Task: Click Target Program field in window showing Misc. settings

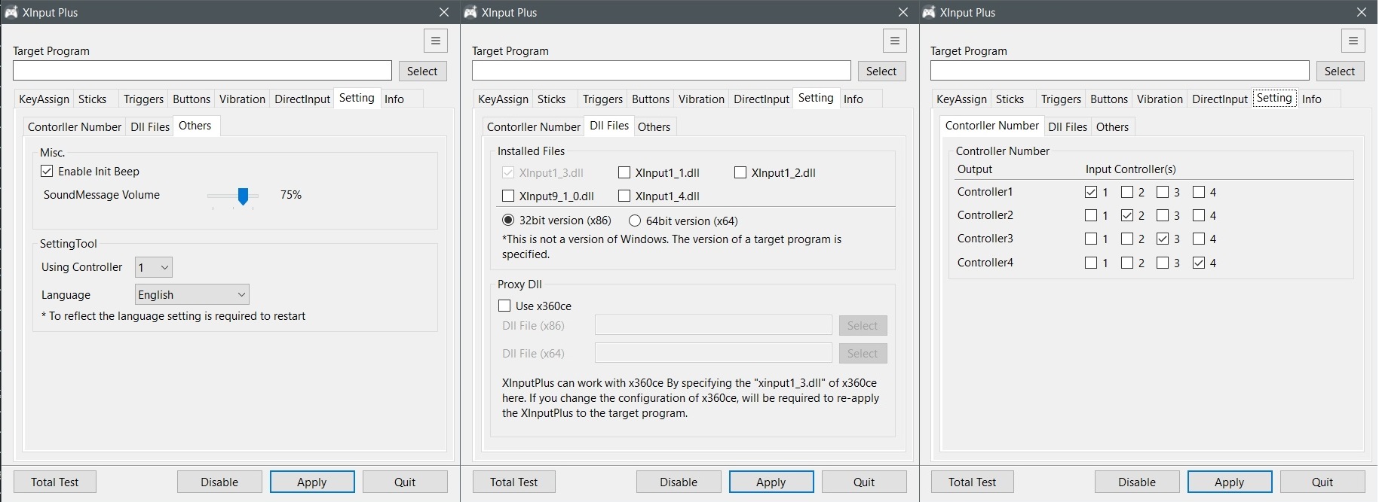Action: (202, 71)
